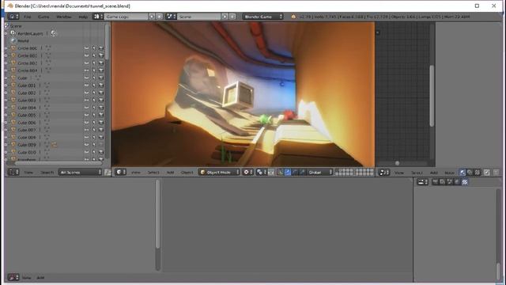Open the Global orientation dropdown
Image resolution: width=506 pixels, height=285 pixels.
click(319, 173)
